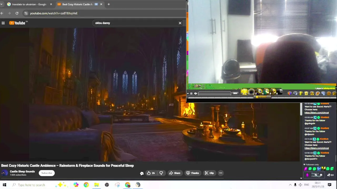The image size is (337, 189).
Task: Clear the YouTube search text with X
Action: click(180, 23)
